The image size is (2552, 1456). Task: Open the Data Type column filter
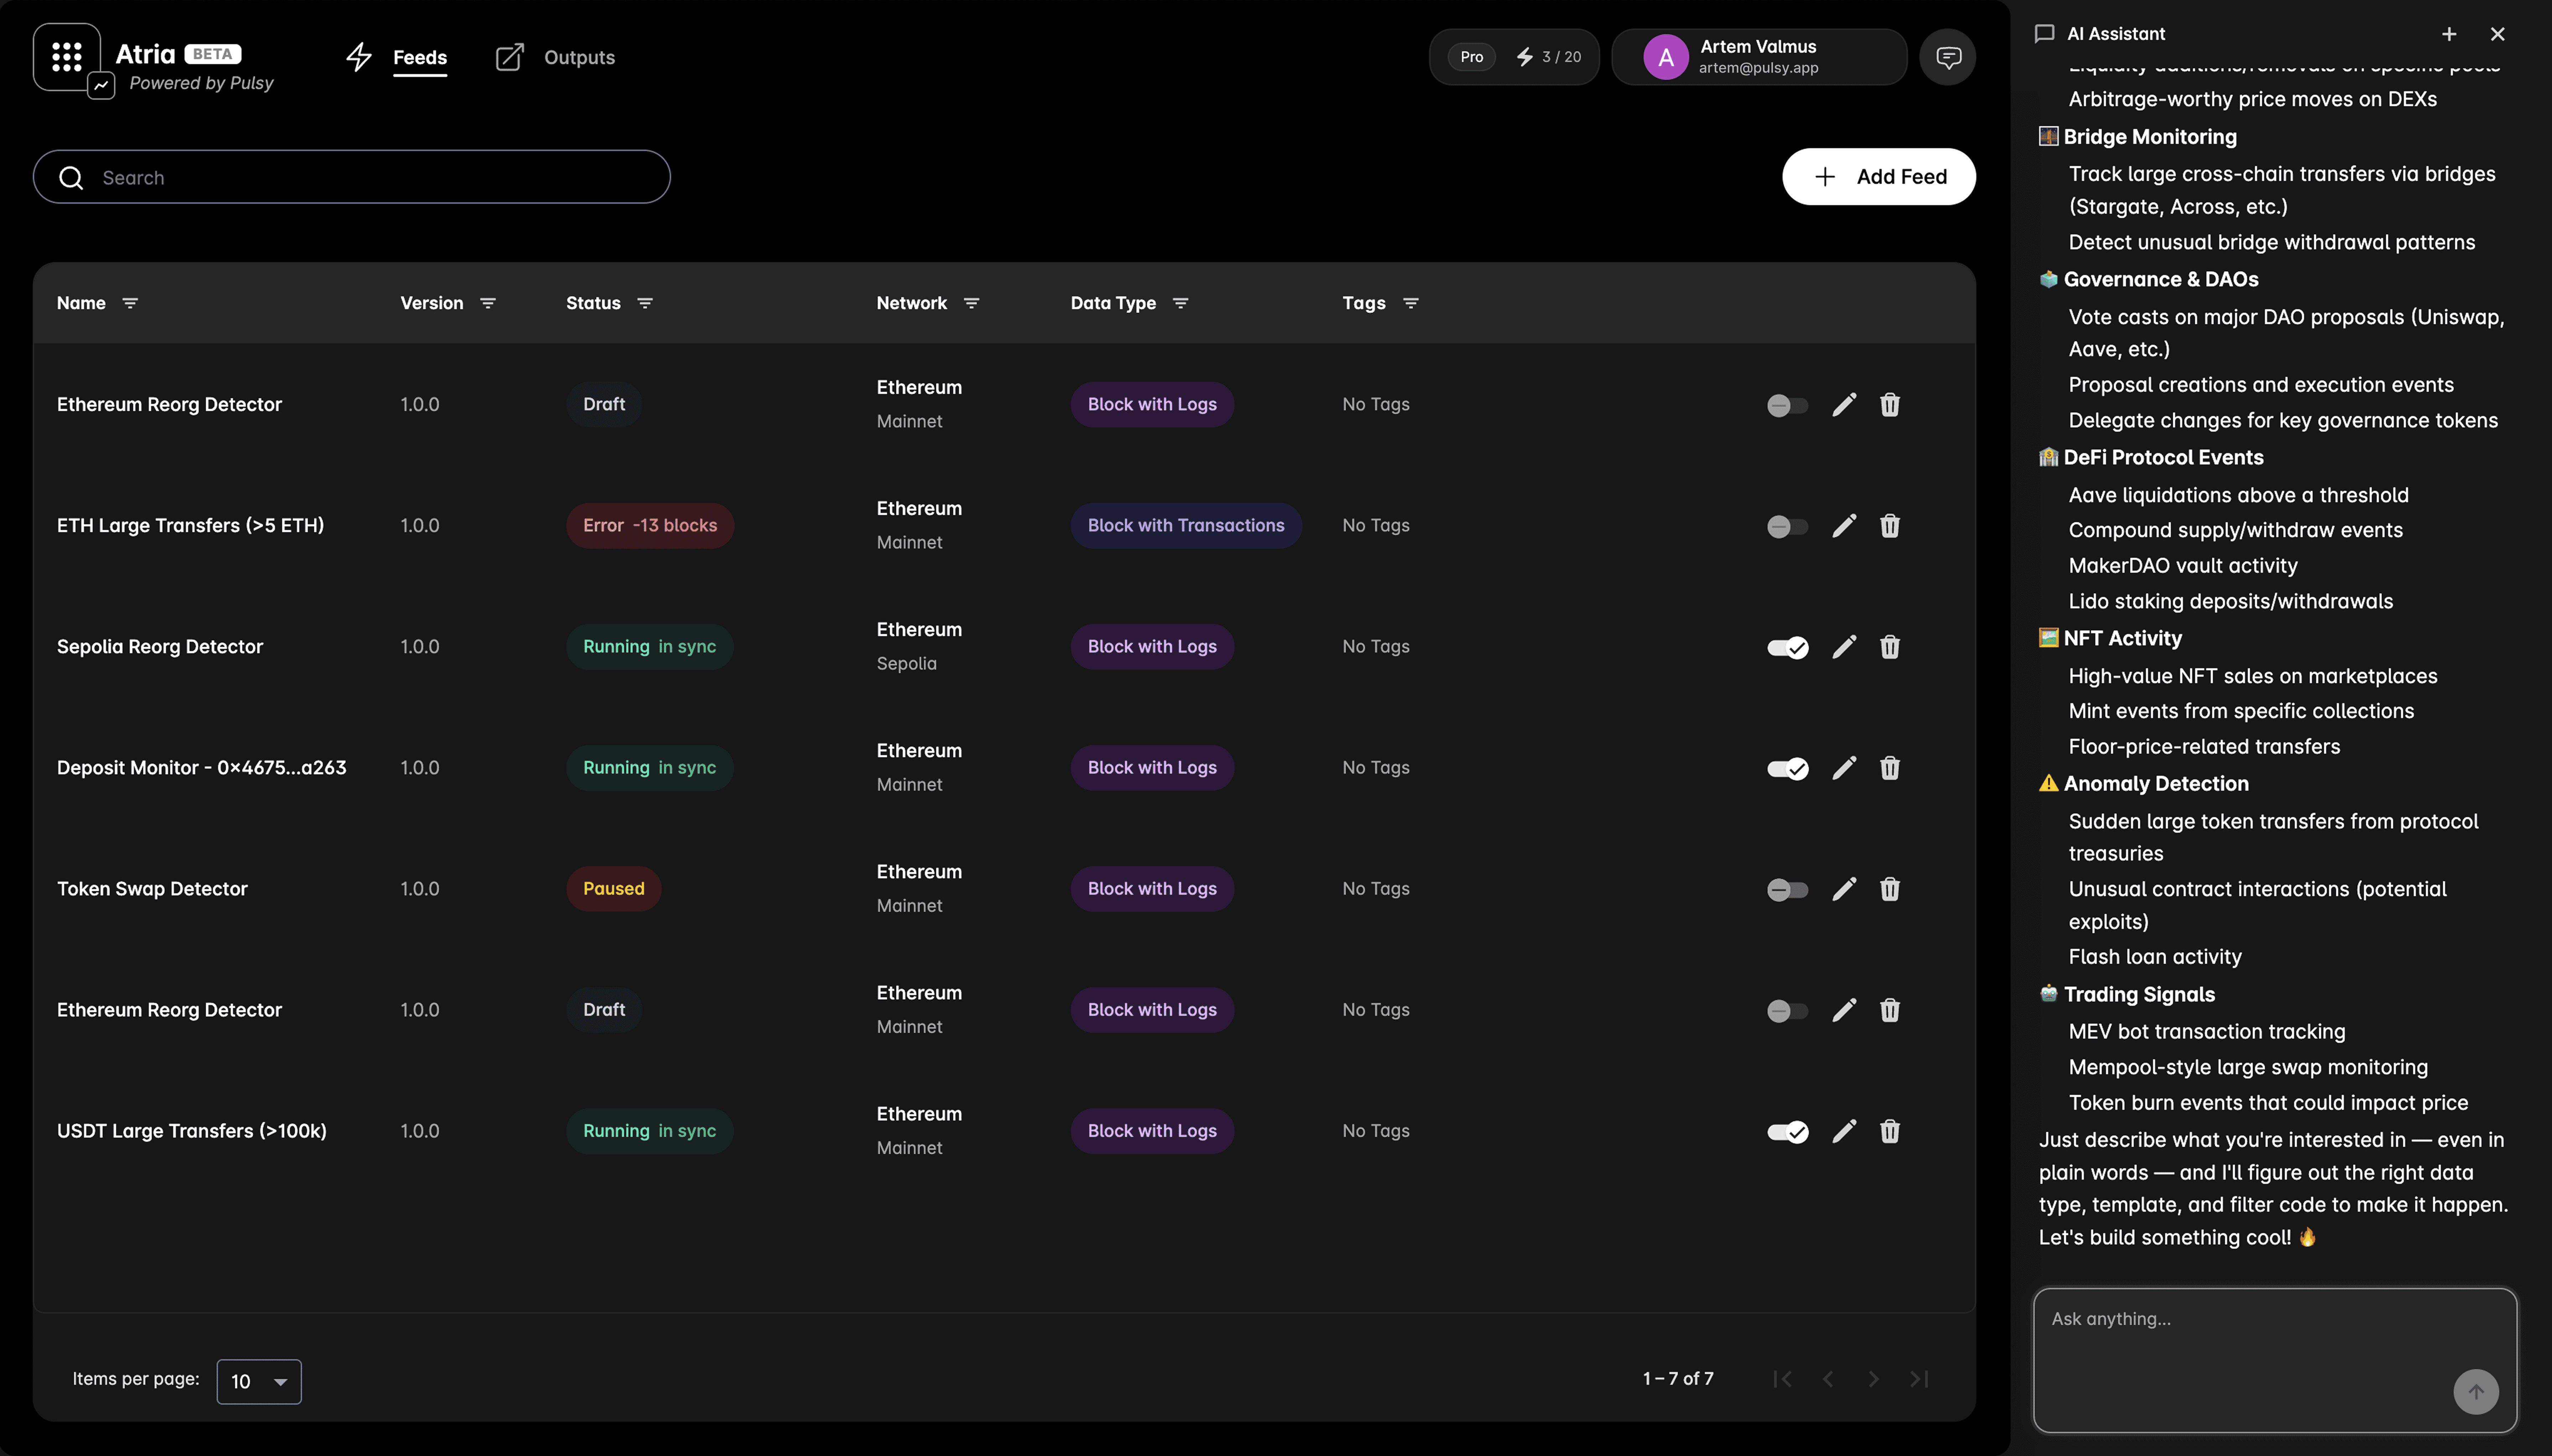(x=1180, y=303)
